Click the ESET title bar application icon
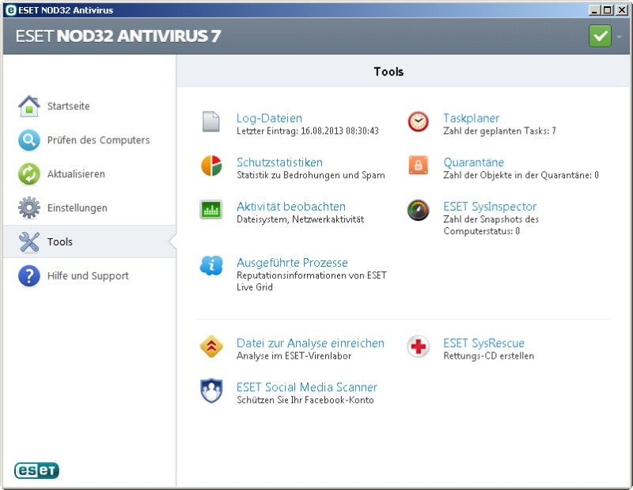This screenshot has height=490, width=633. [11, 10]
